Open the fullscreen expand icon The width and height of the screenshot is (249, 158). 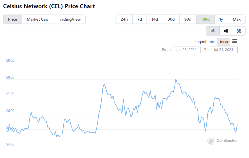pos(239,31)
